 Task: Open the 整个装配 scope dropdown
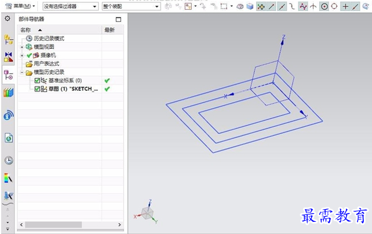click(x=131, y=6)
